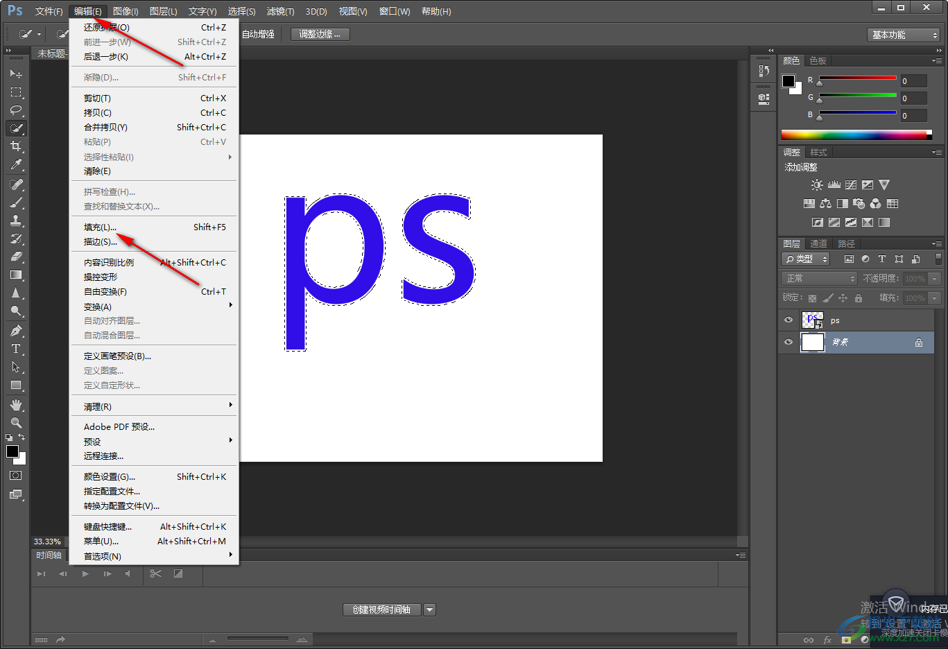Screen dimensions: 948x649
Task: Switch to the 色板 tab
Action: [818, 60]
